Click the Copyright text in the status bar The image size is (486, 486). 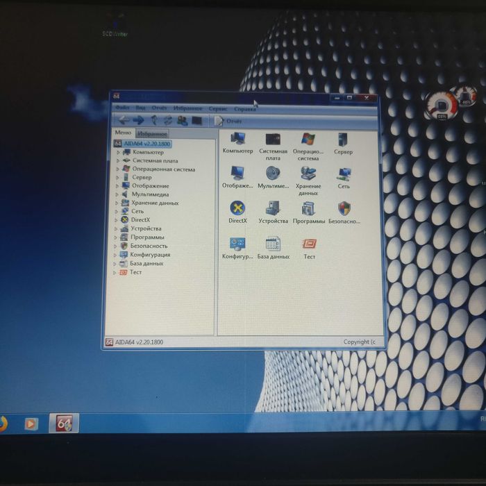point(359,342)
